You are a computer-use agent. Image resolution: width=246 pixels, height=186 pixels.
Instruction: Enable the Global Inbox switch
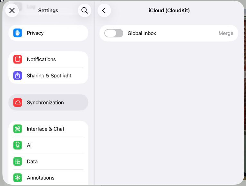point(114,33)
